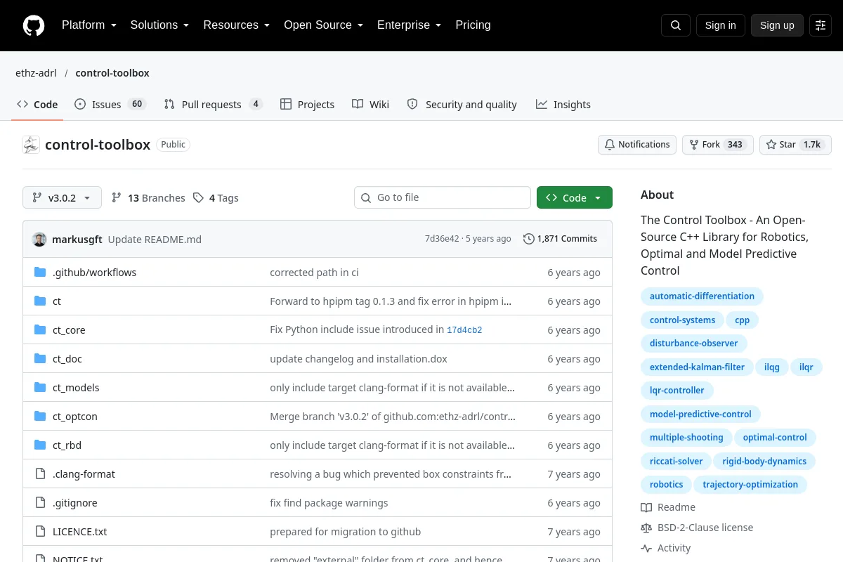Open commit hash 7d36e42
This screenshot has height=562, width=843.
point(442,239)
